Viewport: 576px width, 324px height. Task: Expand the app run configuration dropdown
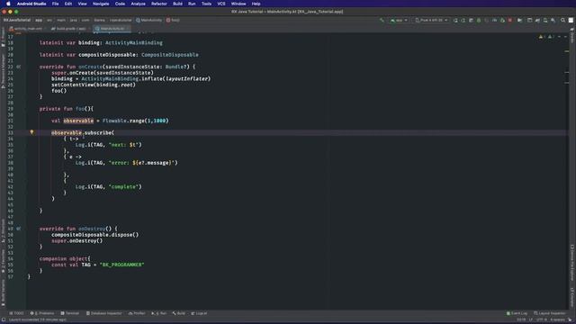point(399,20)
